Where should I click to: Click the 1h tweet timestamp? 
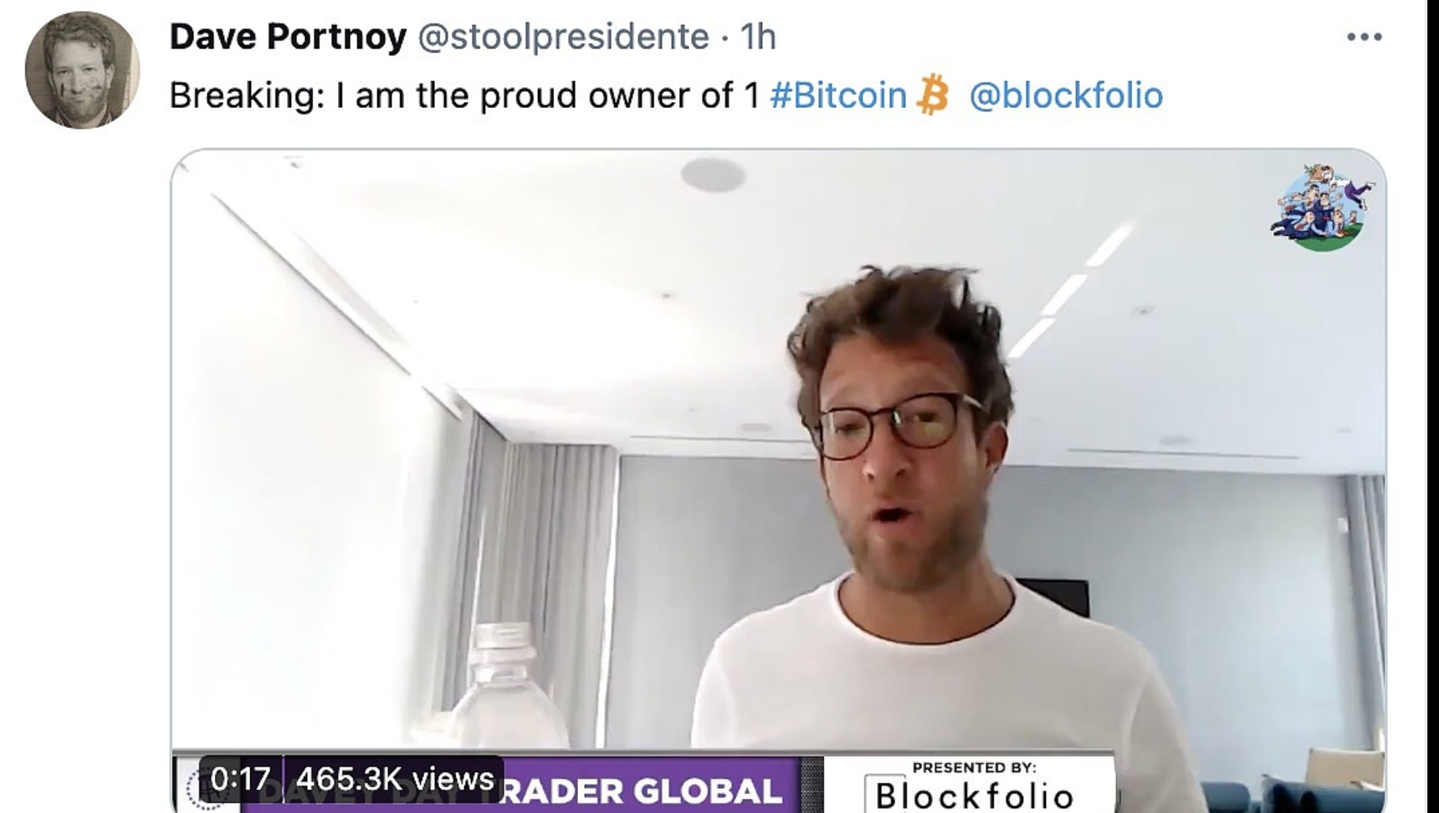758,37
